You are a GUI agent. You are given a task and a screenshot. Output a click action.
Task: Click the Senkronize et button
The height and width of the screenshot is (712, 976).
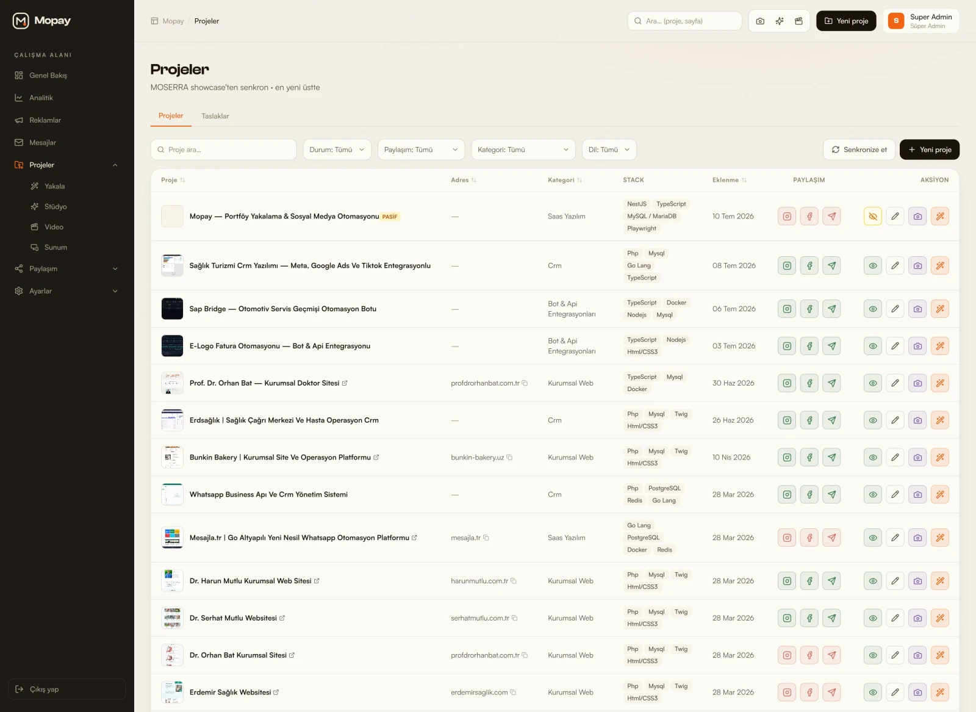click(859, 149)
